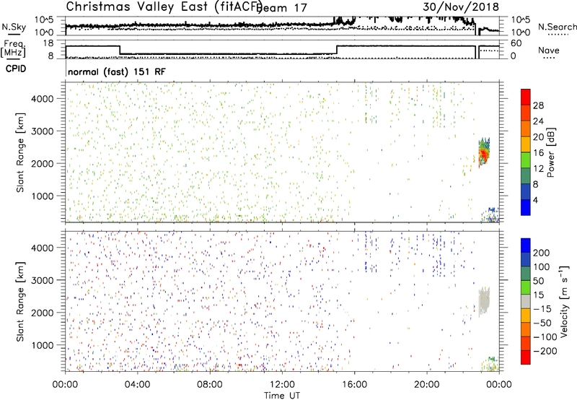Pick the gray segment of Velocity color bar
Viewport: 577px width, 400px height.
click(526, 301)
